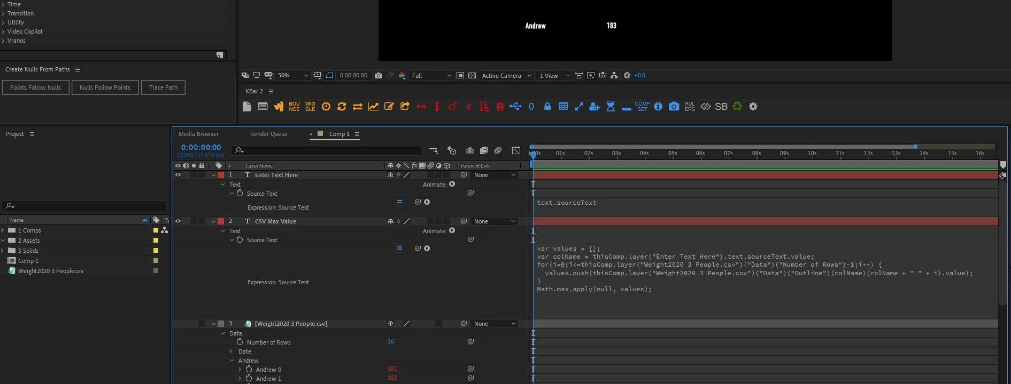Click the blue padlock icon in KBar

click(547, 107)
